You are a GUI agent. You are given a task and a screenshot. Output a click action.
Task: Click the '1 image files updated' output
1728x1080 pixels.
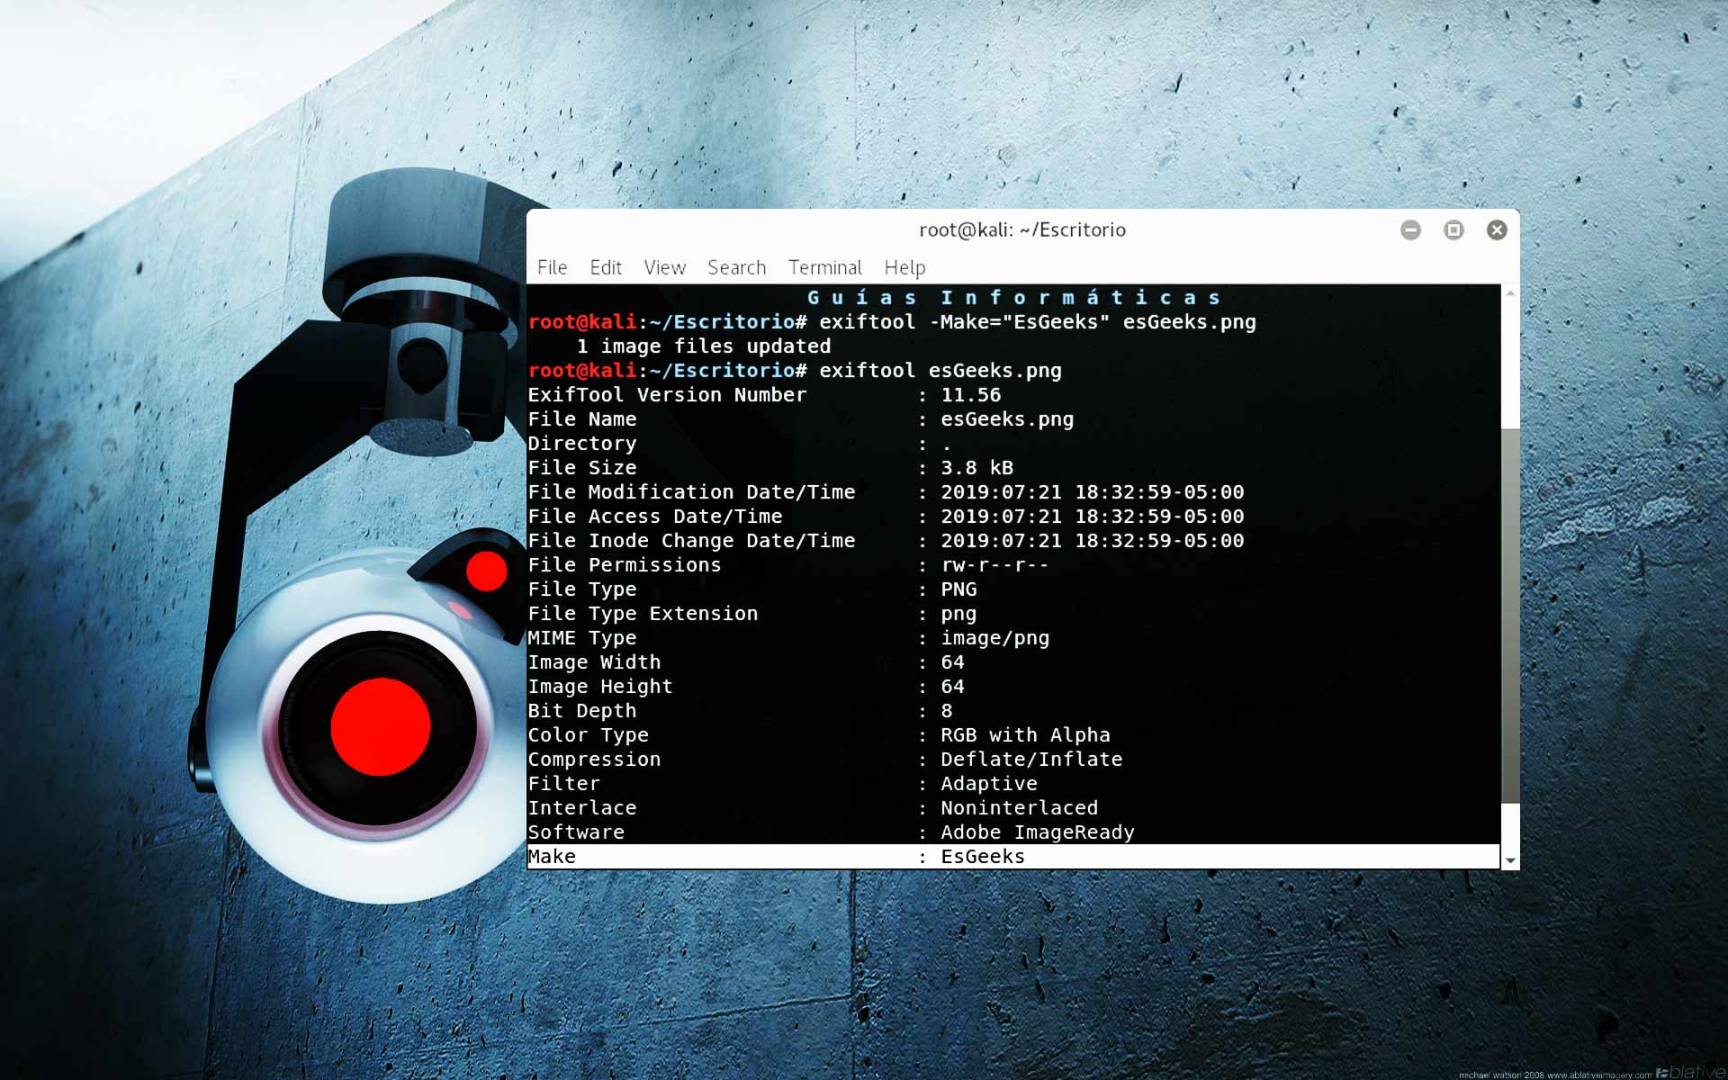click(x=703, y=346)
